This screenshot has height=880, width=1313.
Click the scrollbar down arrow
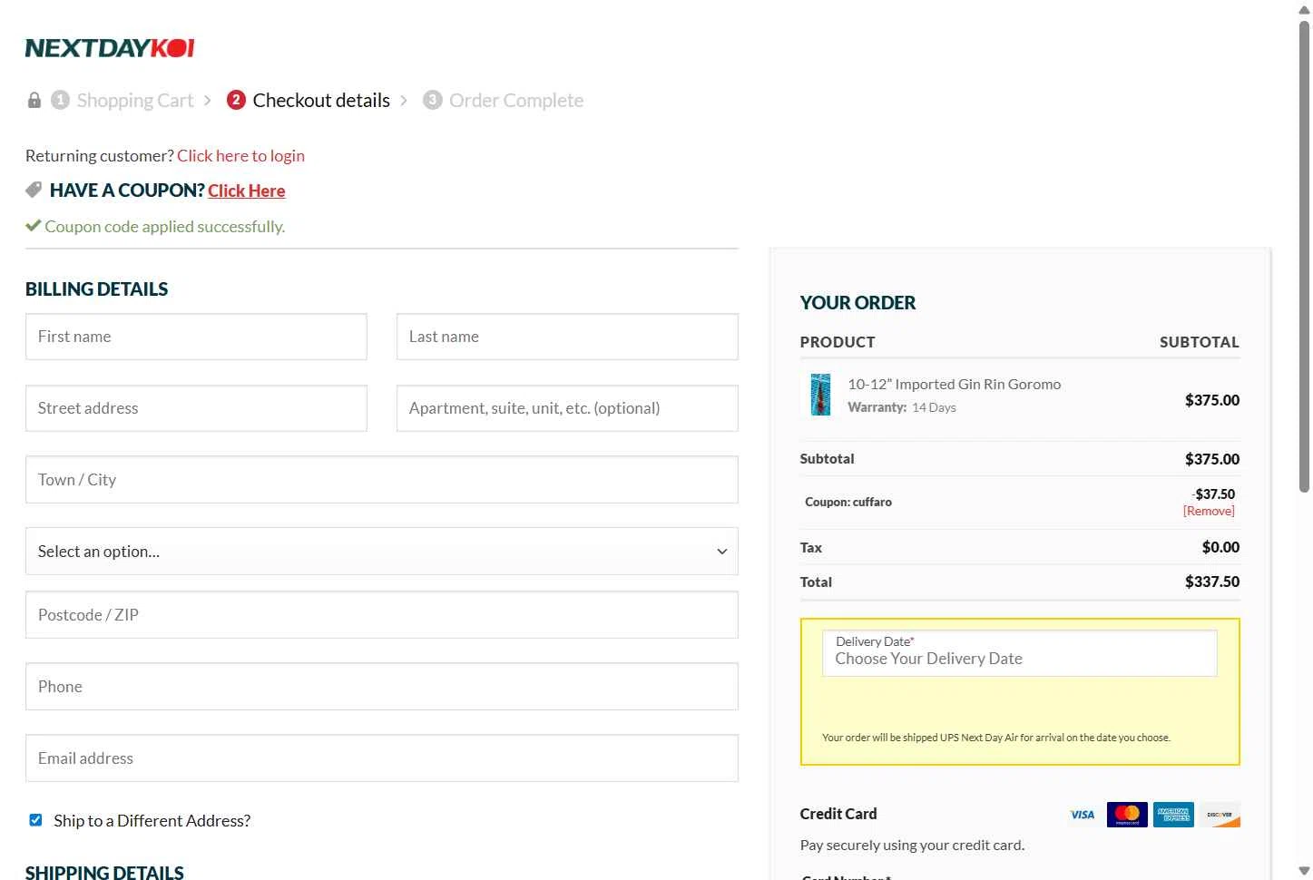coord(1304,872)
